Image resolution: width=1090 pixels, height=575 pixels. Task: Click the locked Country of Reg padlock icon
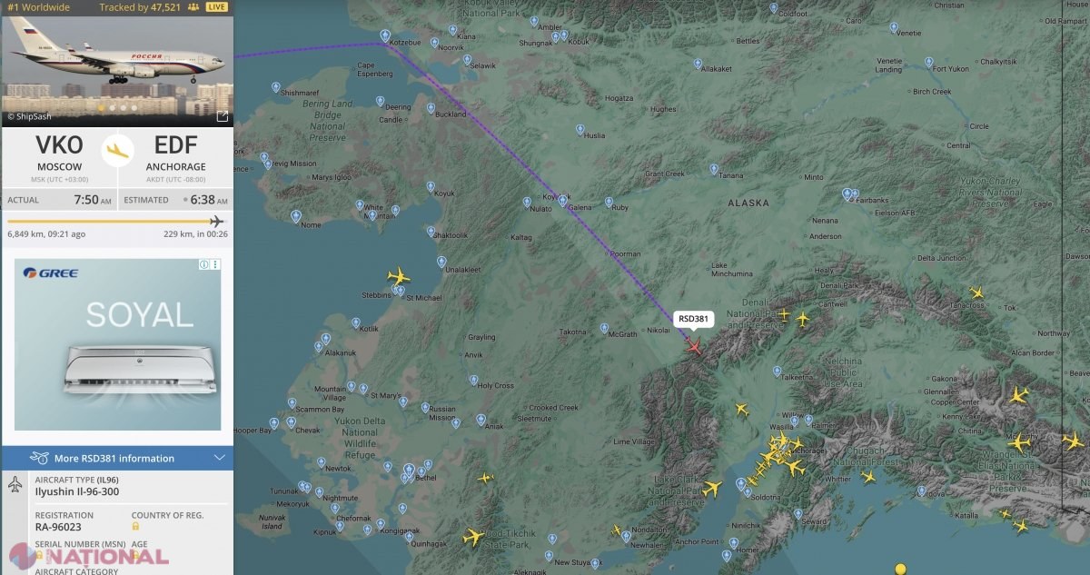(x=135, y=526)
